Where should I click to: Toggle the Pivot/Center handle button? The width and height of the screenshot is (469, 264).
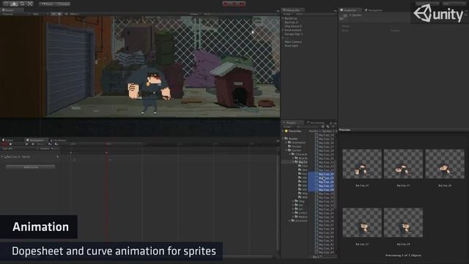pyautogui.click(x=47, y=4)
